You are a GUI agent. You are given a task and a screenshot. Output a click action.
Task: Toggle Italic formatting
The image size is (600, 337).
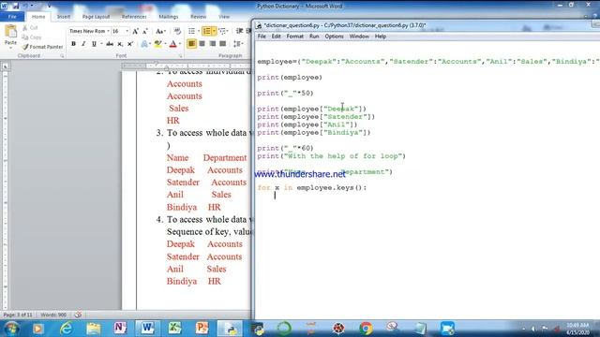(x=83, y=44)
